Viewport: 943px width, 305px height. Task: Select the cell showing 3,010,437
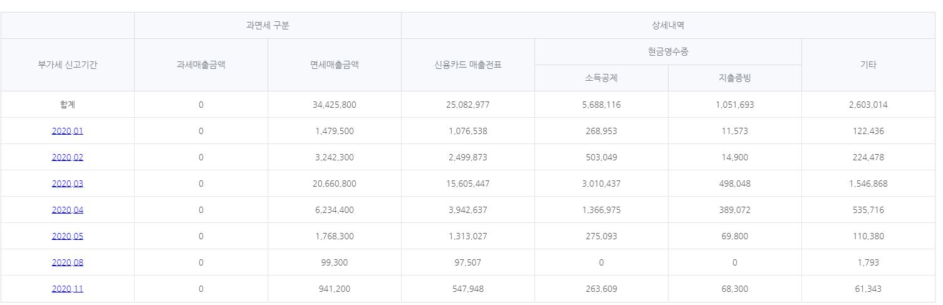tap(601, 184)
